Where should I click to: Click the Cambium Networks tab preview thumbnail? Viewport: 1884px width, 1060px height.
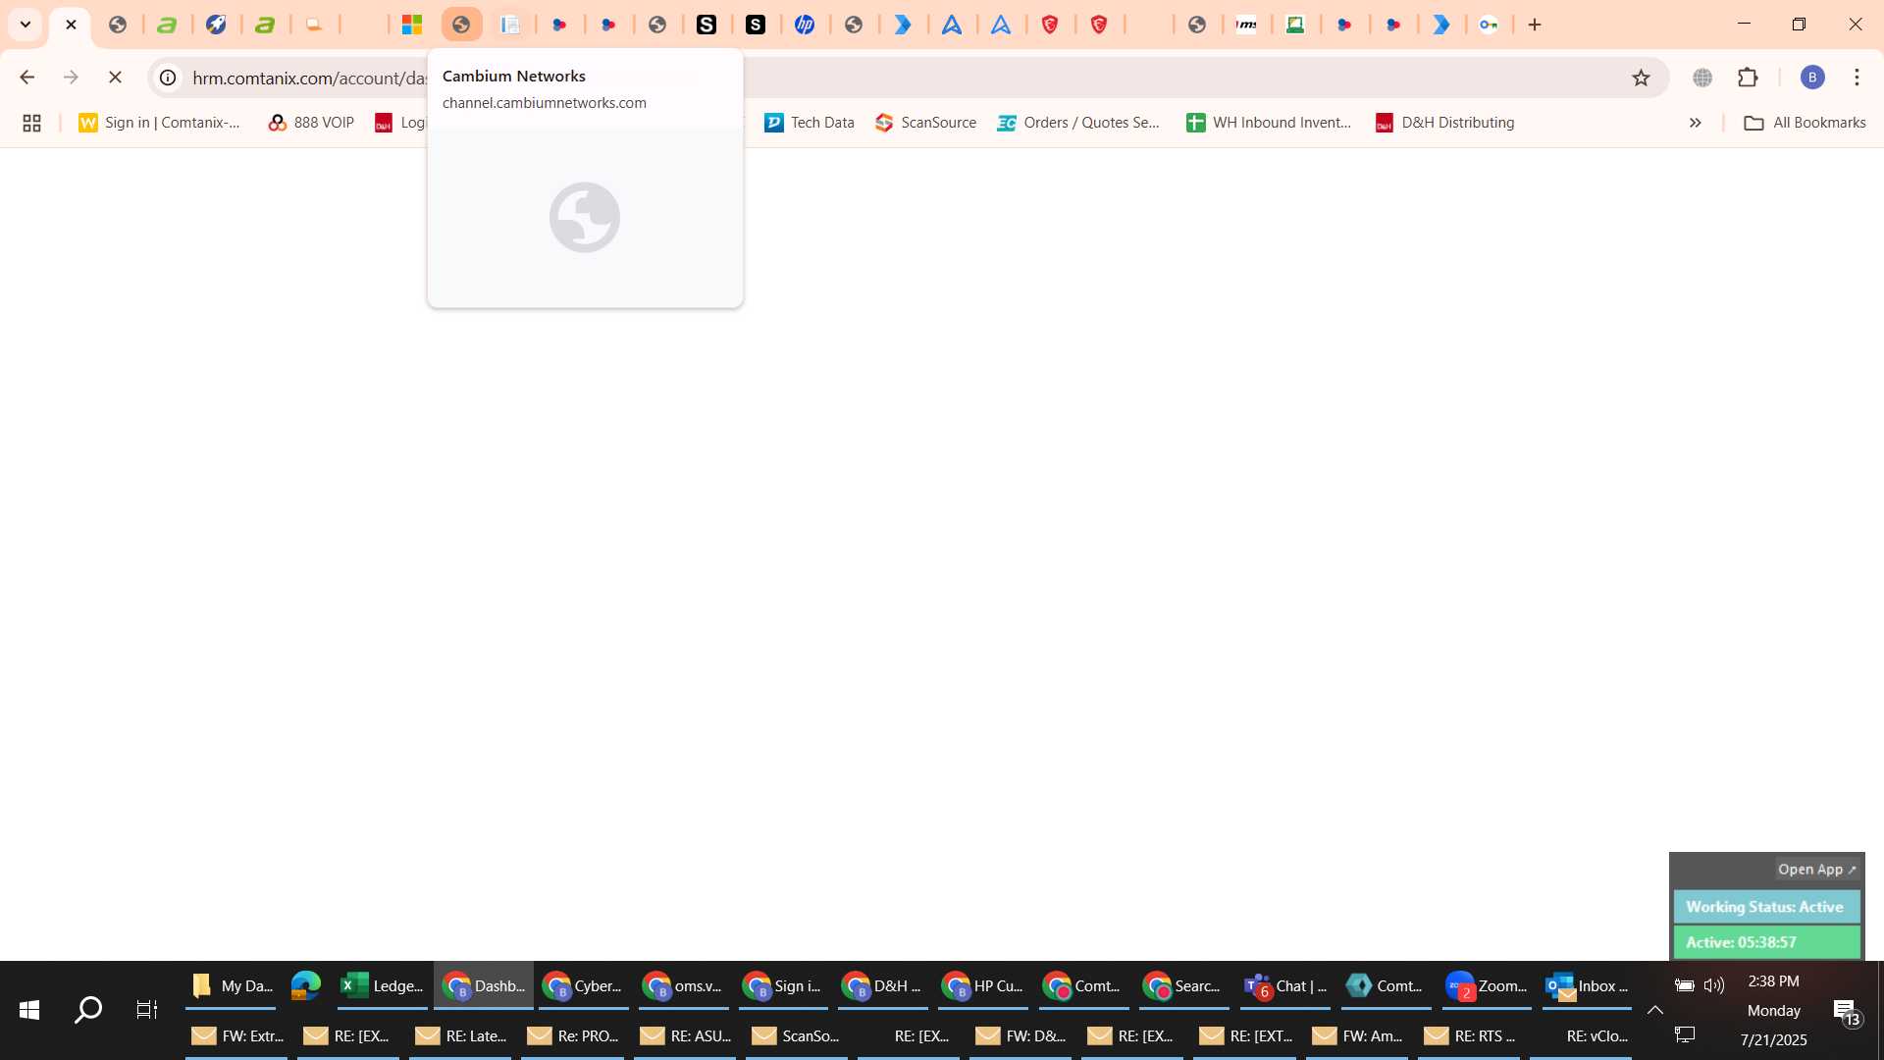pyautogui.click(x=585, y=217)
